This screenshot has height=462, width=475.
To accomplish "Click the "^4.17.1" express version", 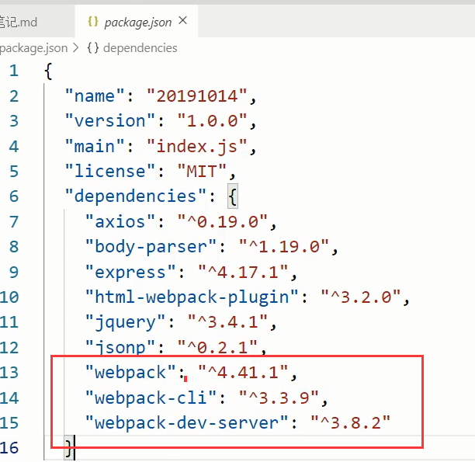I will click(243, 272).
